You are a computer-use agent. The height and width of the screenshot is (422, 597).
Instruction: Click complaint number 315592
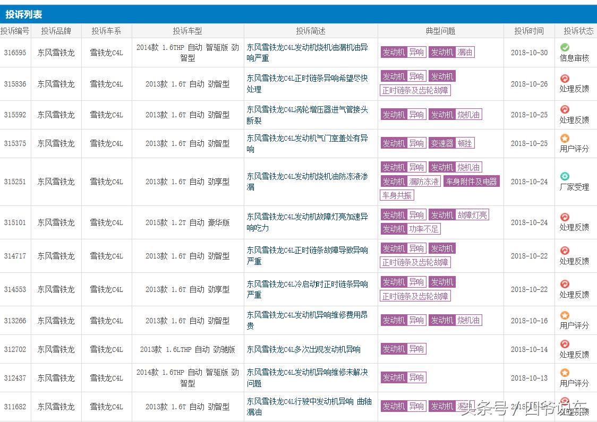[15, 115]
